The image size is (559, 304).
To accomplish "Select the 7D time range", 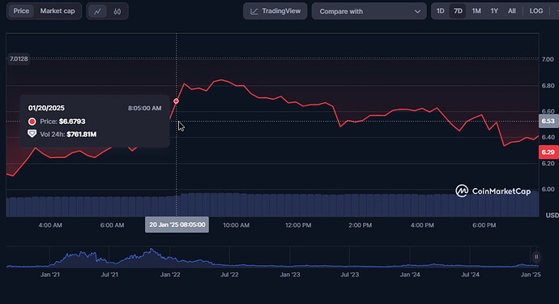I will (x=458, y=11).
